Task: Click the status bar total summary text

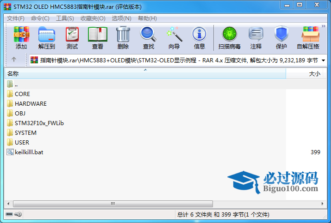Action: point(223,215)
